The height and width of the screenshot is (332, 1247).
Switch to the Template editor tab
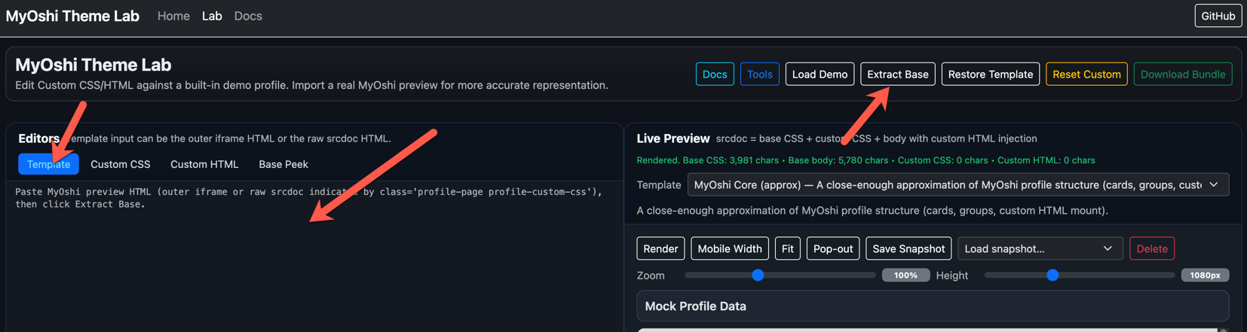(48, 164)
